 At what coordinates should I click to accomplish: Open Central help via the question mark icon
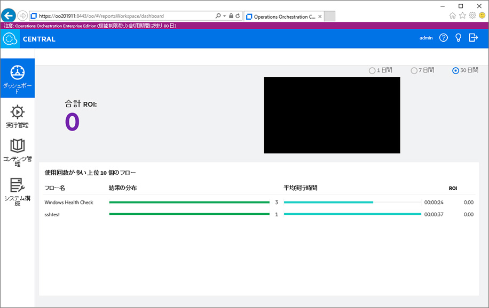443,38
